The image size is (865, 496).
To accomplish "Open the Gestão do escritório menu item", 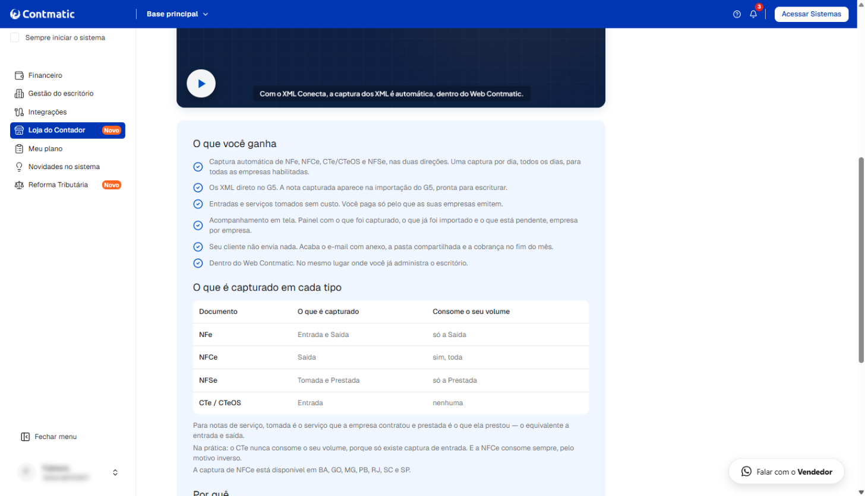I will click(68, 94).
